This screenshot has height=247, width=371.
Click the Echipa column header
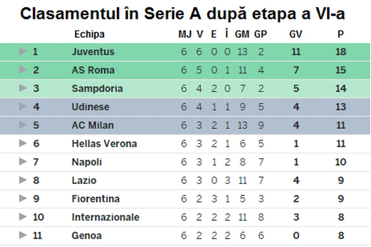(x=89, y=34)
